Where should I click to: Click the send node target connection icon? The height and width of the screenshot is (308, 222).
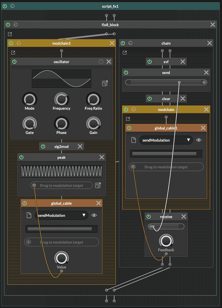(x=204, y=82)
